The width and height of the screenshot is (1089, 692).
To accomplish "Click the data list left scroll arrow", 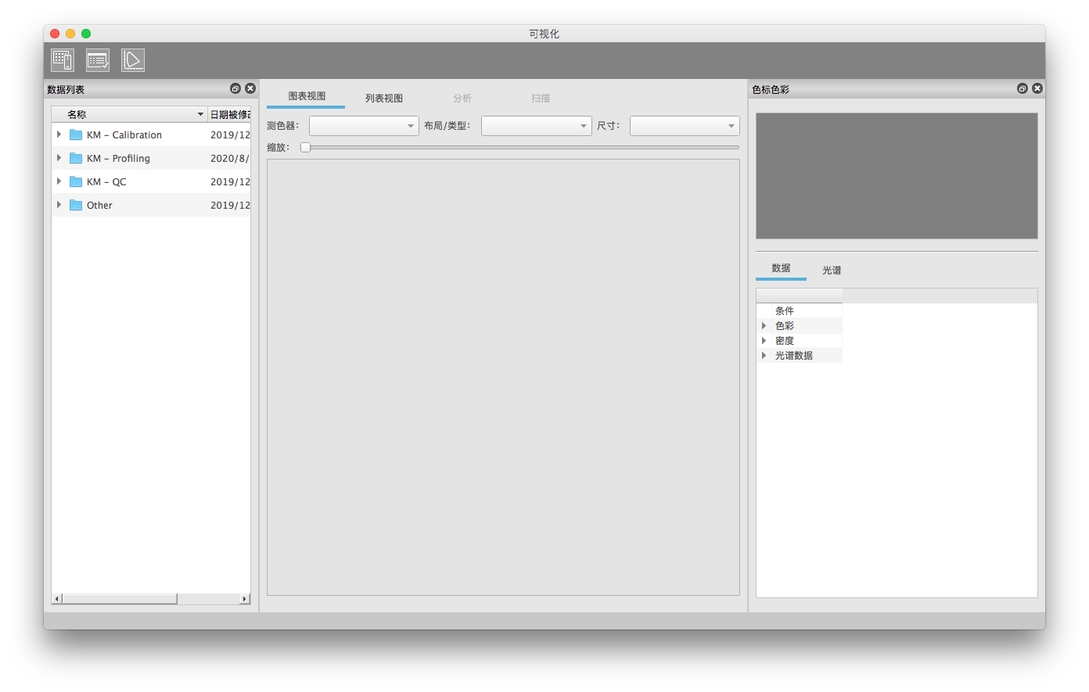I will [x=56, y=599].
